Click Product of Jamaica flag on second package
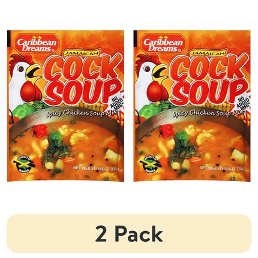 pos(150,164)
